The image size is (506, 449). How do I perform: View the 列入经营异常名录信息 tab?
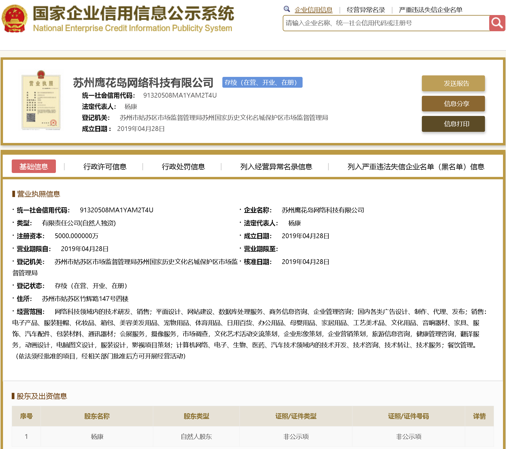[276, 167]
